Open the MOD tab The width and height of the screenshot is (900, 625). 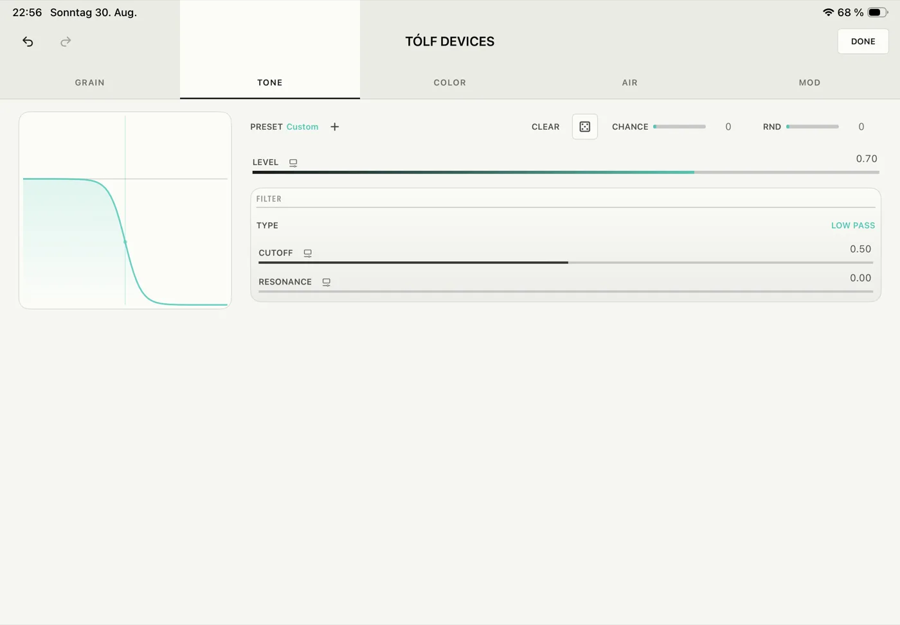810,82
